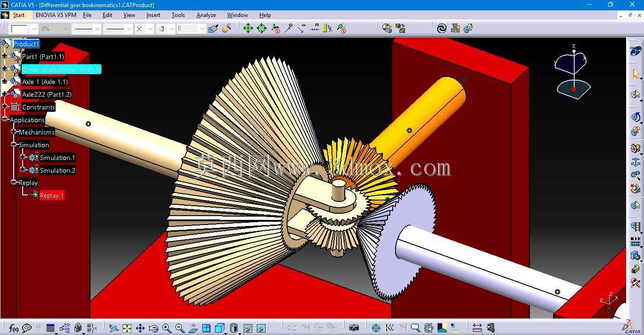Image resolution: width=644 pixels, height=335 pixels.
Task: Click the Zoom In magnifier icon
Action: [x=166, y=328]
